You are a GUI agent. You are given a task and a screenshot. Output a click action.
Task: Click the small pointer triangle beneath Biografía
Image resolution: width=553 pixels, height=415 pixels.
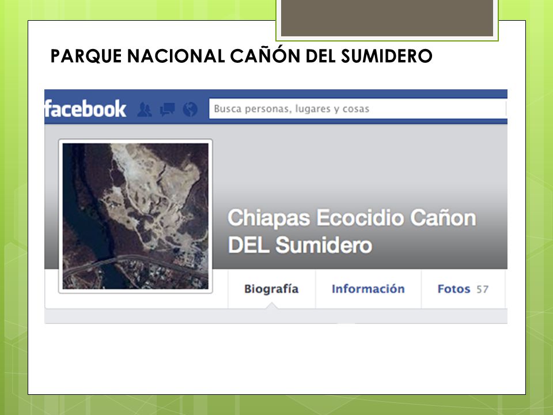(271, 305)
